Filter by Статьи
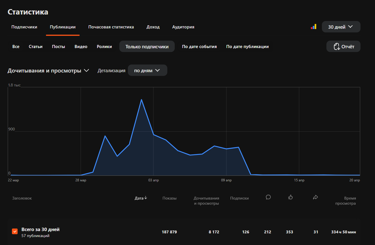The width and height of the screenshot is (375, 245). (36, 47)
